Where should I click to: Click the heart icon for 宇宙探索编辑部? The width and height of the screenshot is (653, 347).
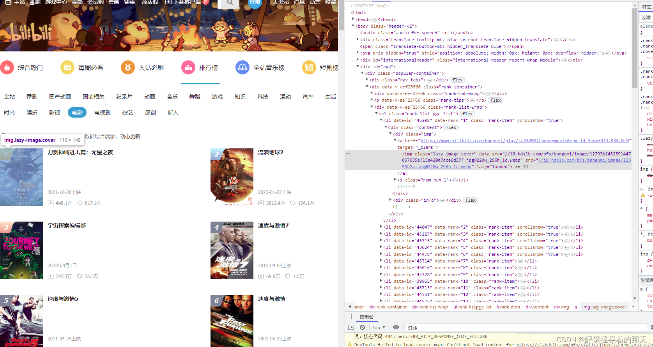point(80,276)
